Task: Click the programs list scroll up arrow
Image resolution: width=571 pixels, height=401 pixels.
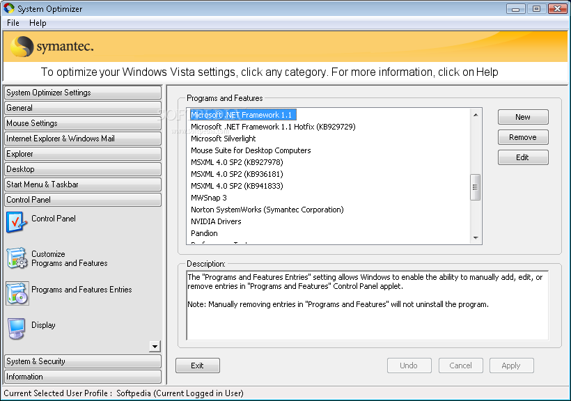Action: [x=476, y=115]
